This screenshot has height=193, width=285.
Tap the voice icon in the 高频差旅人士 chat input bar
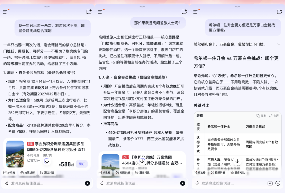[102, 183]
